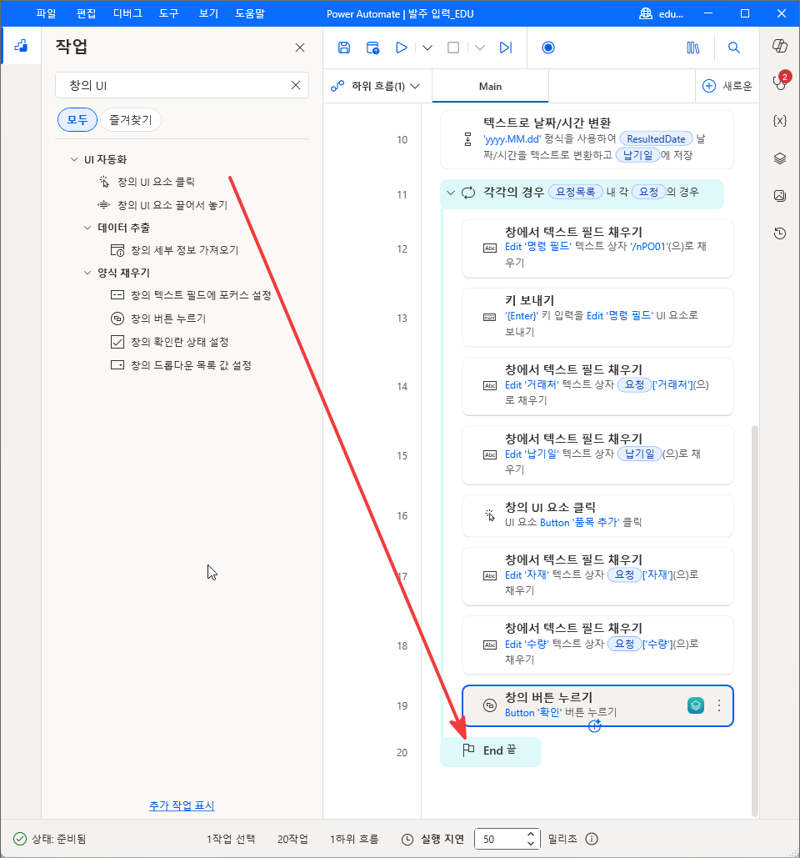The width and height of the screenshot is (800, 858).
Task: Select the End 끝 block
Action: [x=491, y=751]
